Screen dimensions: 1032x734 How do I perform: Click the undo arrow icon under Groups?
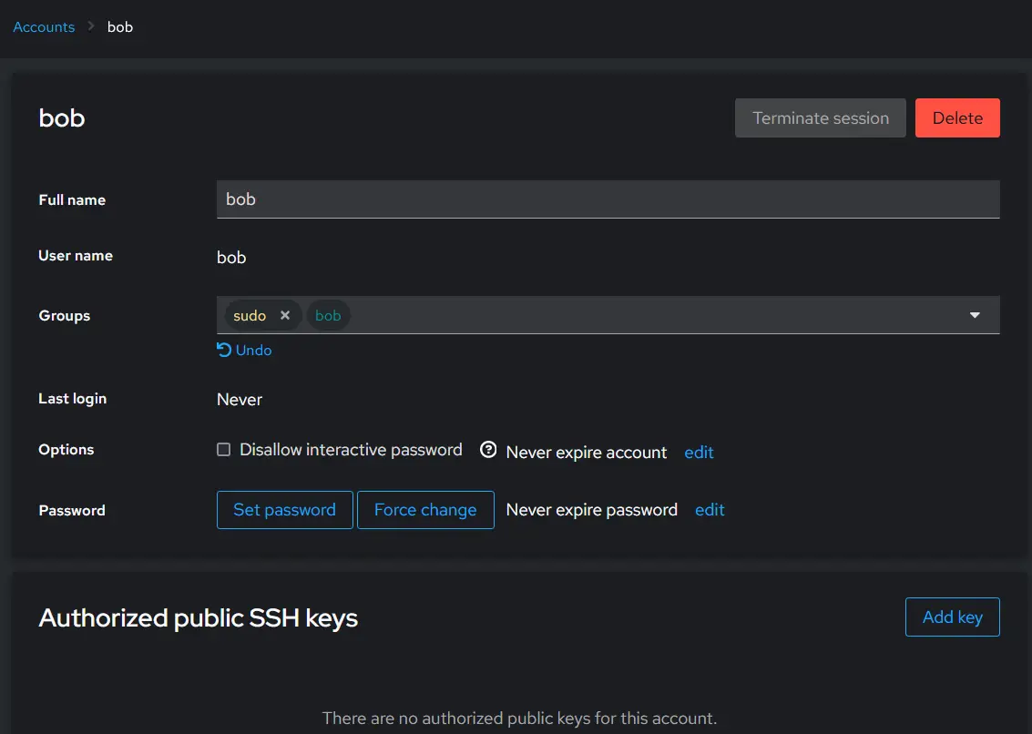click(224, 350)
